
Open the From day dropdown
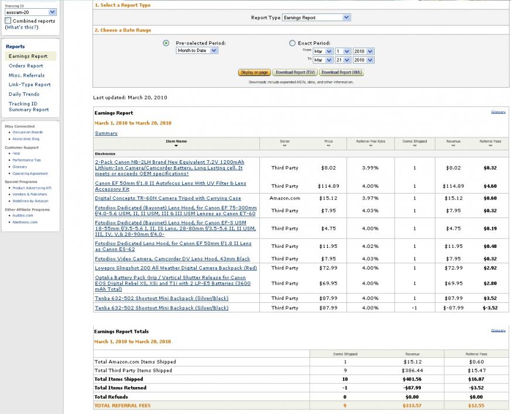pyautogui.click(x=343, y=51)
